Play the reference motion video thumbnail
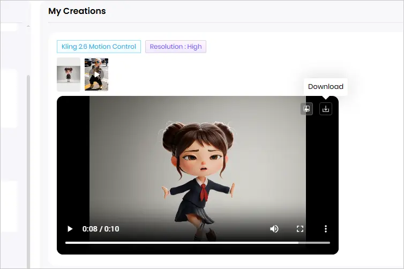Image resolution: width=404 pixels, height=269 pixels. coord(96,74)
